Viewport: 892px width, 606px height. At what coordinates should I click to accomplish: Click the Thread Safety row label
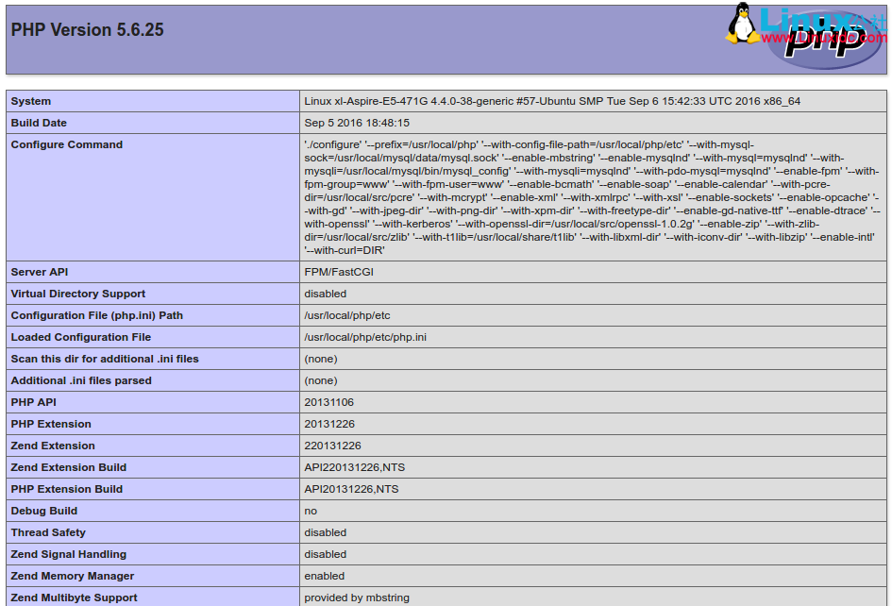(x=48, y=532)
